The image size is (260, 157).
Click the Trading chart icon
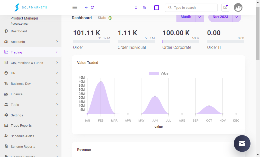pyautogui.click(x=6, y=52)
